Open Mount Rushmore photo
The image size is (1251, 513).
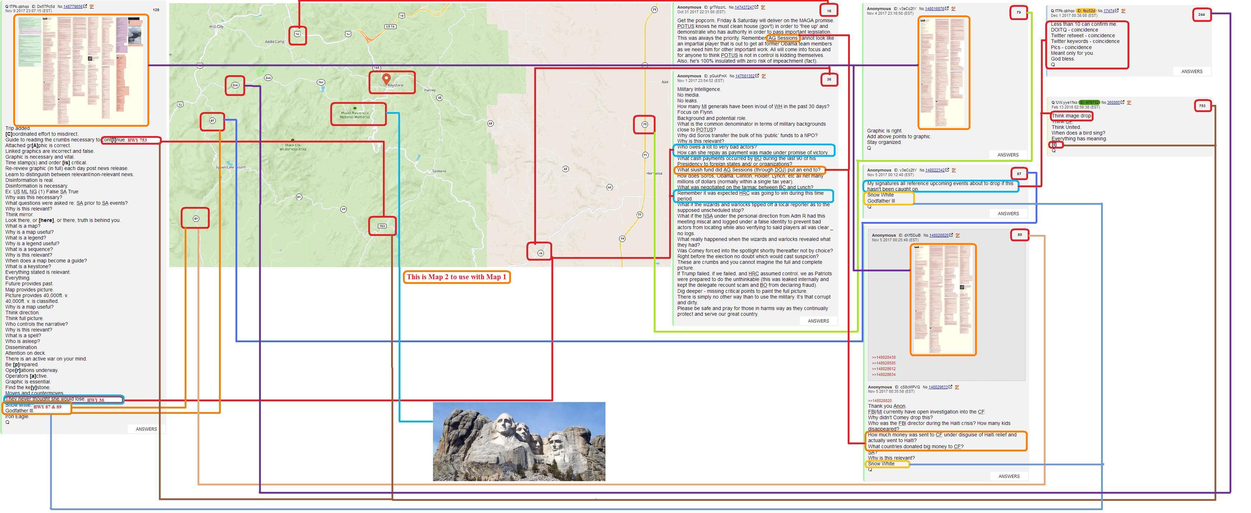click(519, 441)
